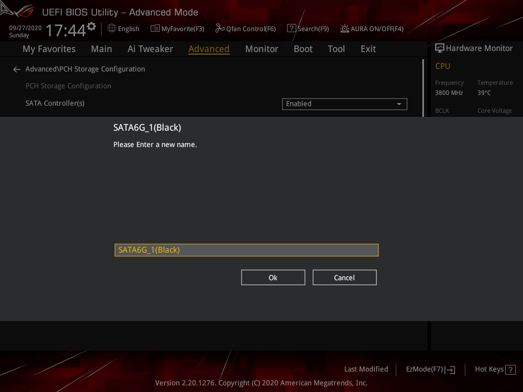The height and width of the screenshot is (392, 523).
Task: Click the globe language icon
Action: pos(112,29)
